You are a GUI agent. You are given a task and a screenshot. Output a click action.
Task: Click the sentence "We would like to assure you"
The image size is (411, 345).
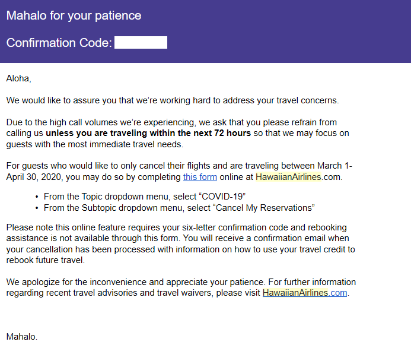pyautogui.click(x=61, y=100)
